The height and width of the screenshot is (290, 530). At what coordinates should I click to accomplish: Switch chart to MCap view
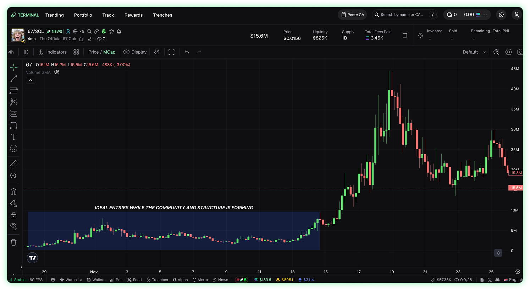[109, 52]
